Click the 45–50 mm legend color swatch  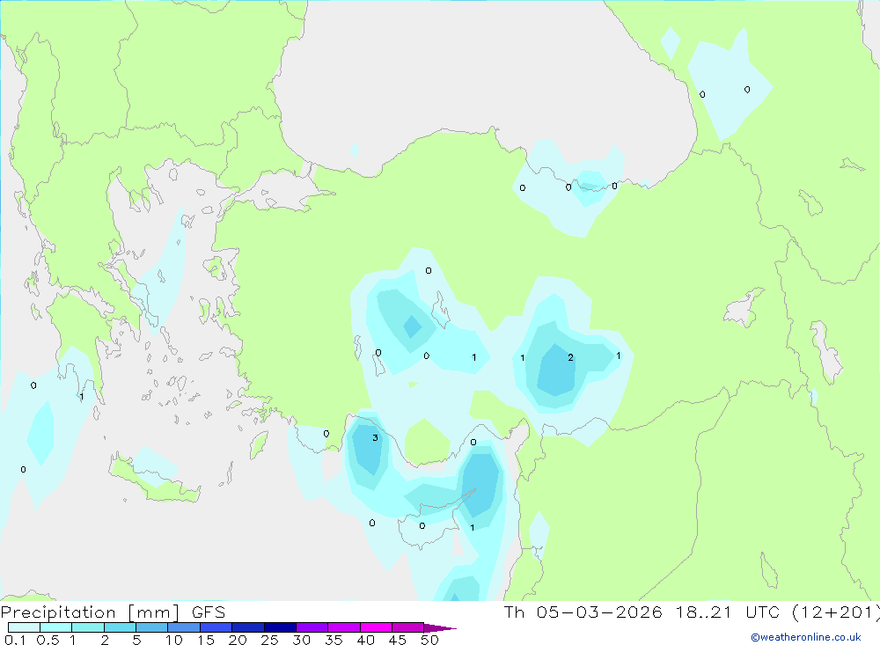tap(408, 627)
